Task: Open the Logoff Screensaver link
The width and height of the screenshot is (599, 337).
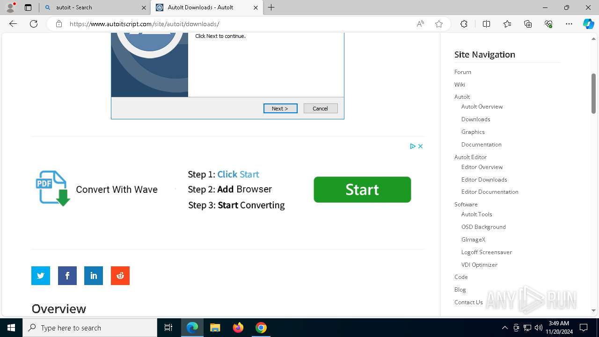Action: tap(487, 252)
